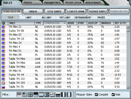This screenshot has width=131, height=99.
Task: Click the flag icon of TH Mini 57
Action: (x=3, y=35)
